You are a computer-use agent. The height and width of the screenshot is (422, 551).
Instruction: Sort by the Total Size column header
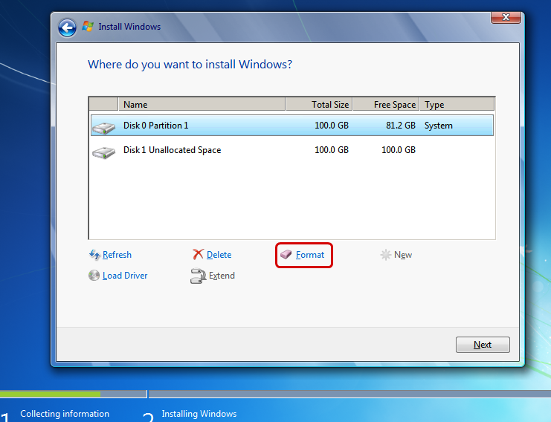319,105
